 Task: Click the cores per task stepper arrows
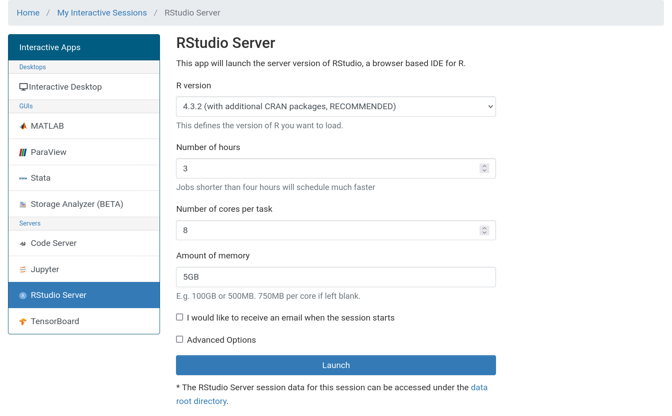(x=484, y=230)
